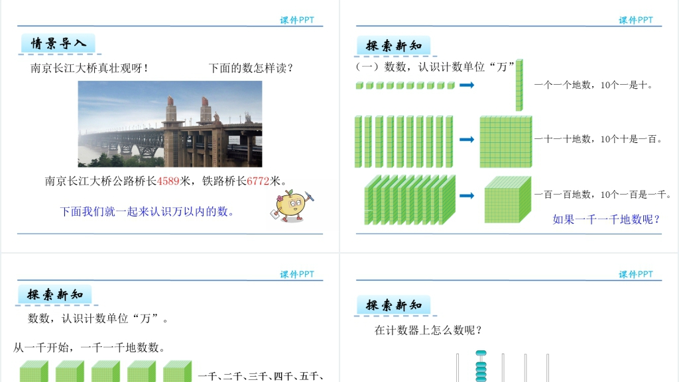
Task: Click the text '一个一个地数,10个一是十。'
Action: point(593,85)
